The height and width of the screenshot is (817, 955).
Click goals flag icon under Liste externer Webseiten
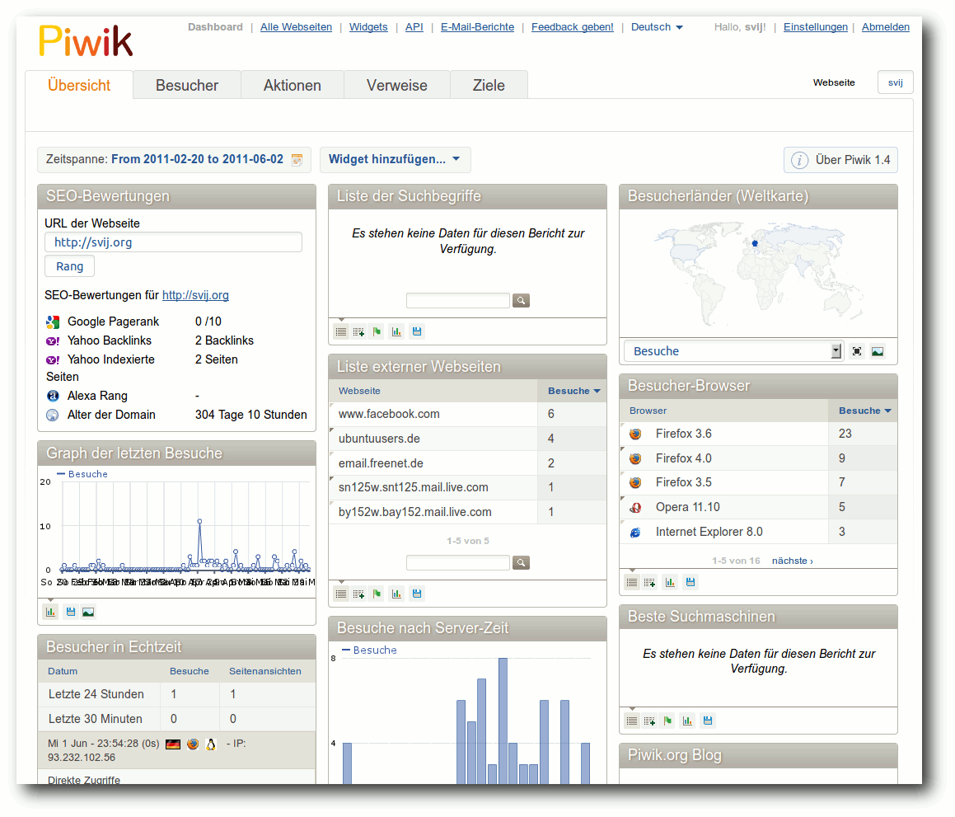coord(377,594)
